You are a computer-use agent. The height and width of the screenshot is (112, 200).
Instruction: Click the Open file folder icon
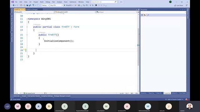click(x=25, y=5)
